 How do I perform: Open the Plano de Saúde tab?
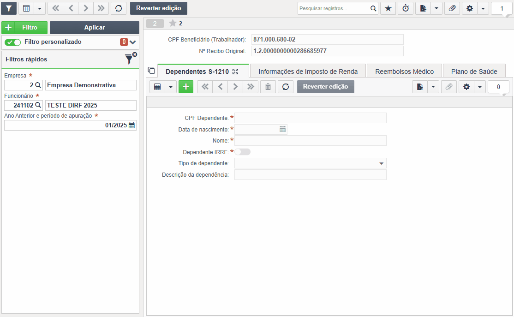pyautogui.click(x=474, y=72)
